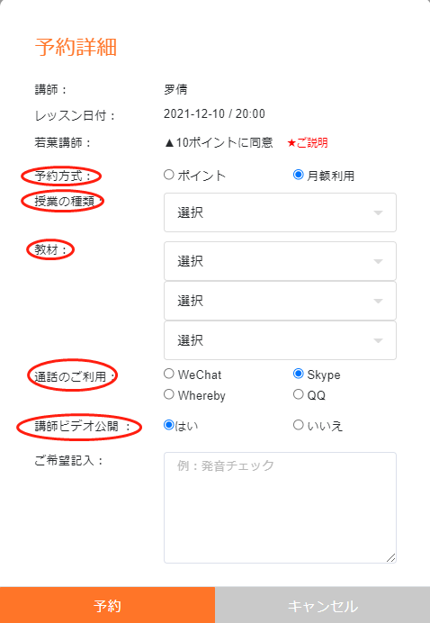The image size is (430, 623).
Task: Click the orange 予約 button
Action: coord(107,605)
